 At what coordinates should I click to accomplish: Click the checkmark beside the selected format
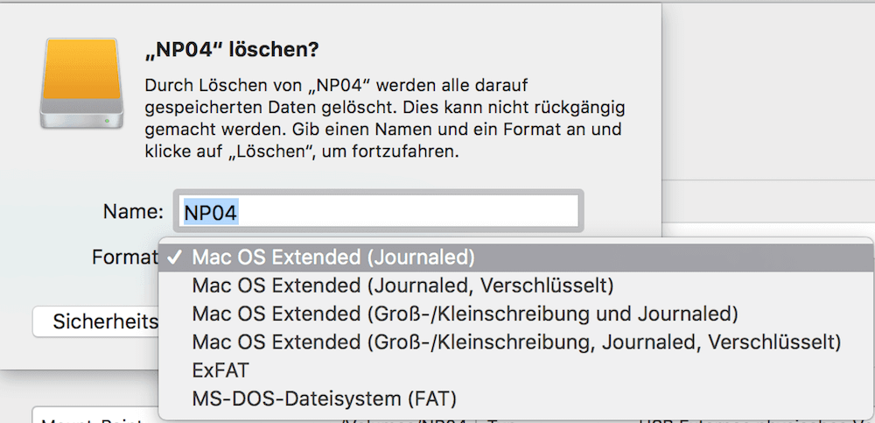point(175,257)
